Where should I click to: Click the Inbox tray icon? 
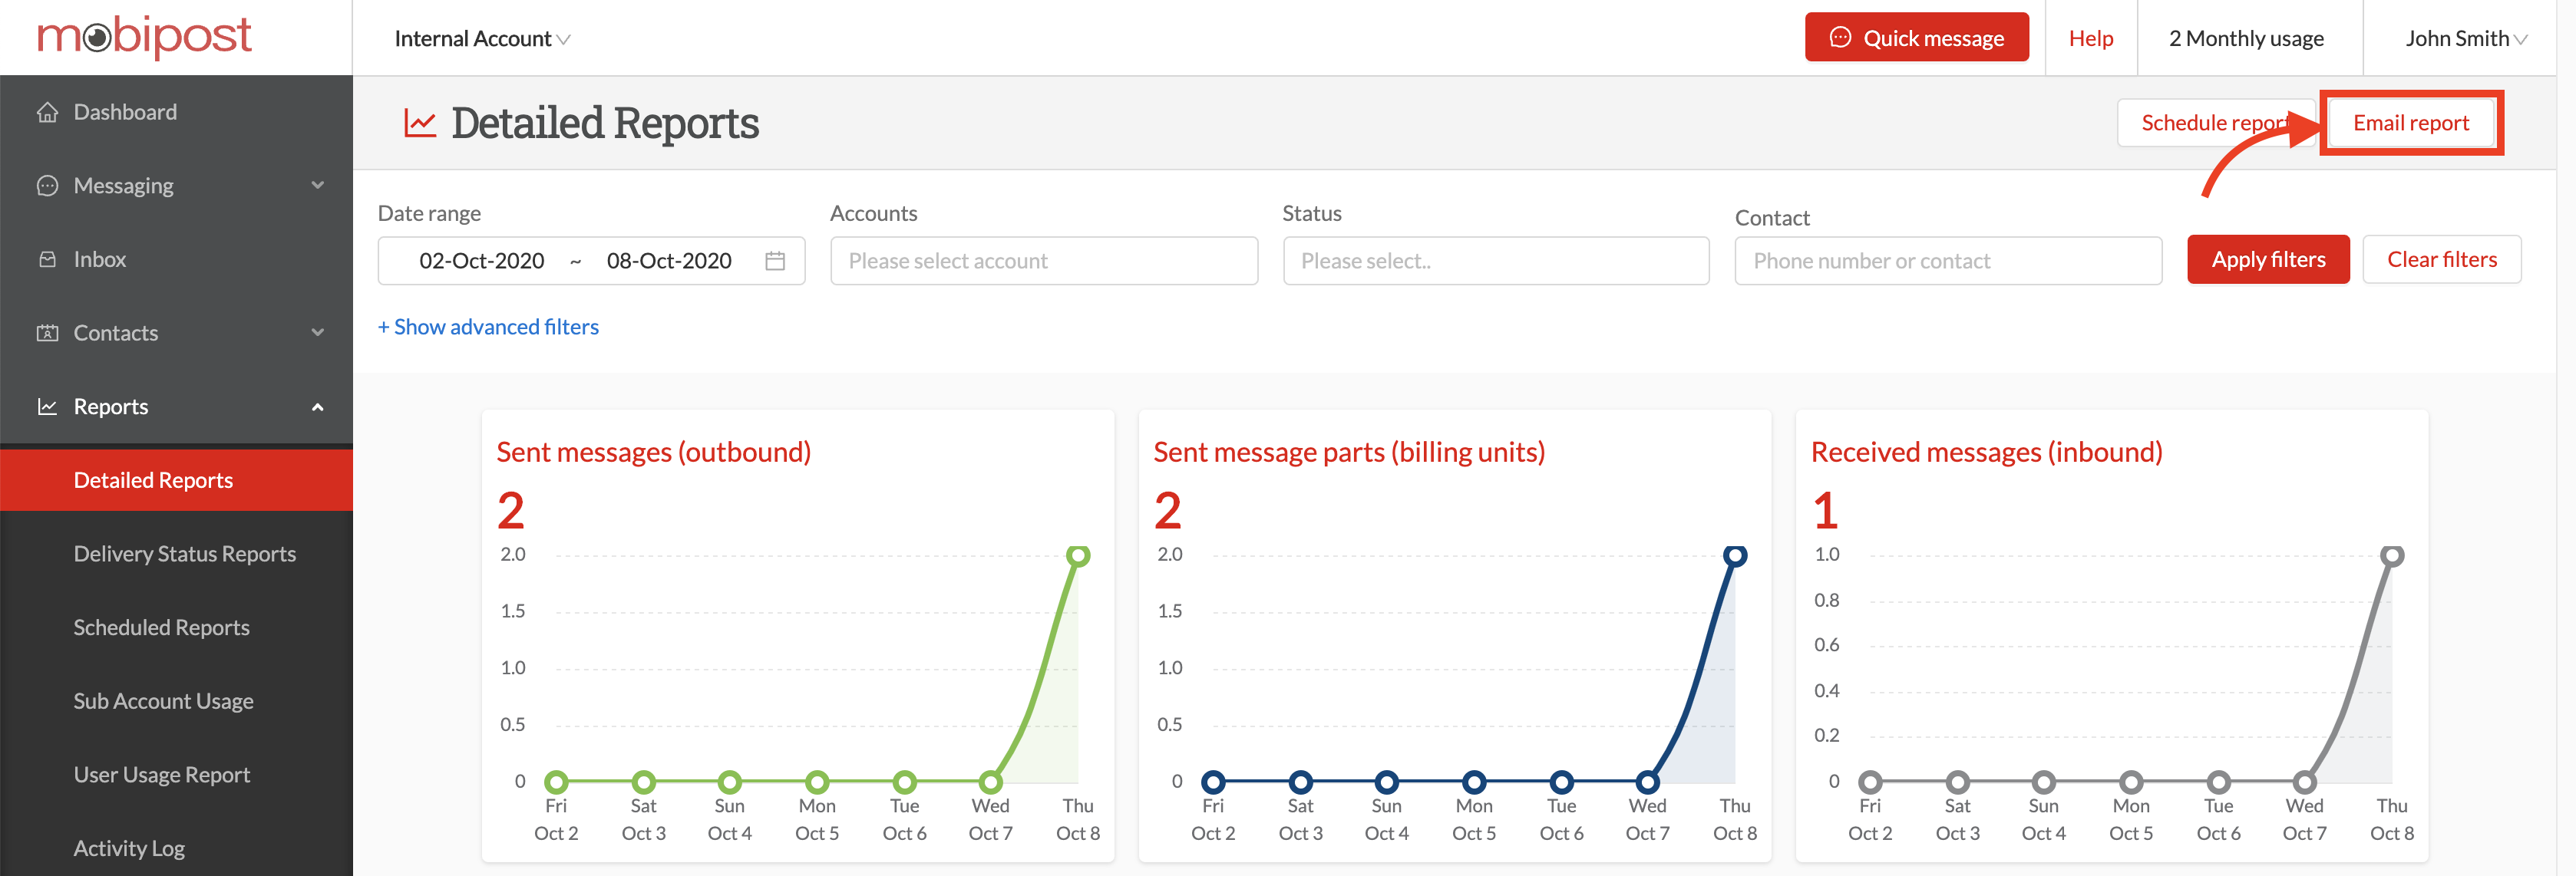click(x=47, y=260)
